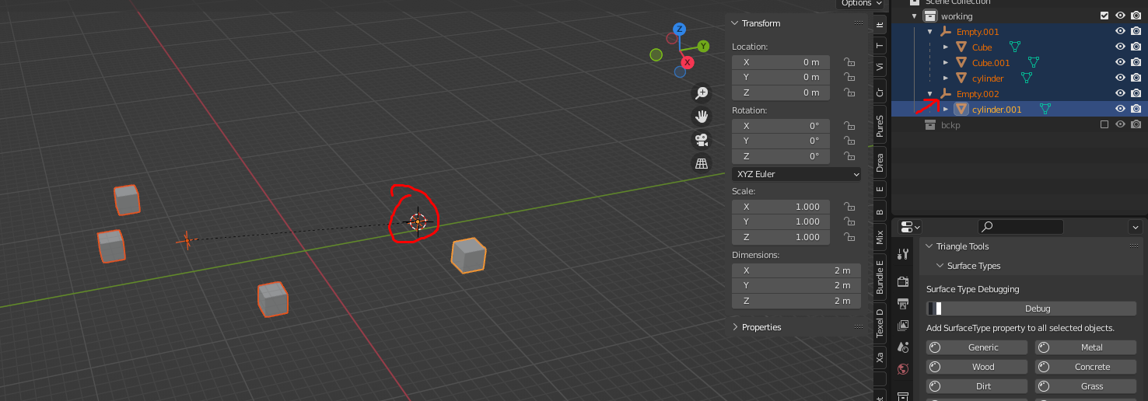Viewport: 1148px width, 401px height.
Task: Collapse the Triangle Tools panel
Action: (x=929, y=246)
